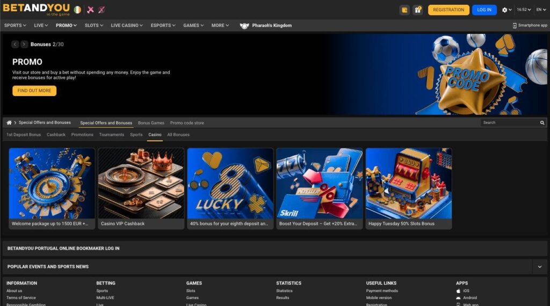Open Statistics footer link
550x306 pixels.
pyautogui.click(x=284, y=291)
